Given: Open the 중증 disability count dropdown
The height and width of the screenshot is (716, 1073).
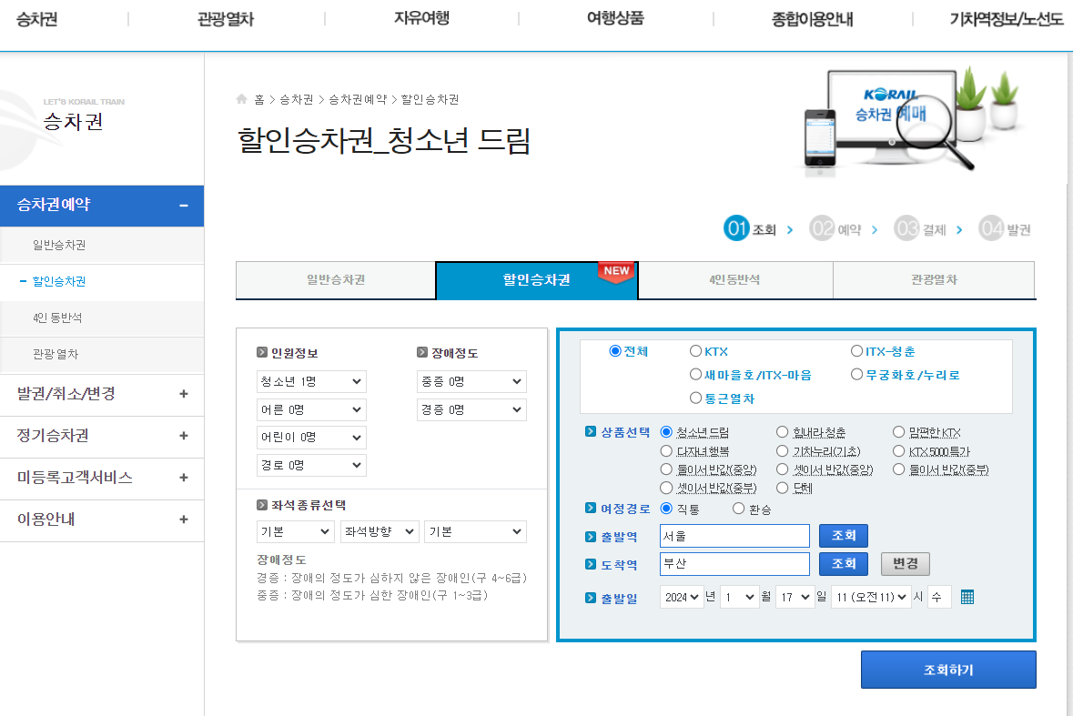Looking at the screenshot, I should (x=471, y=381).
